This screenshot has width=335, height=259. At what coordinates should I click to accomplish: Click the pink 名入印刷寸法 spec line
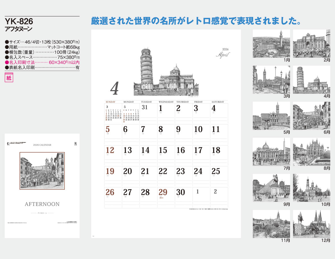click(x=42, y=62)
